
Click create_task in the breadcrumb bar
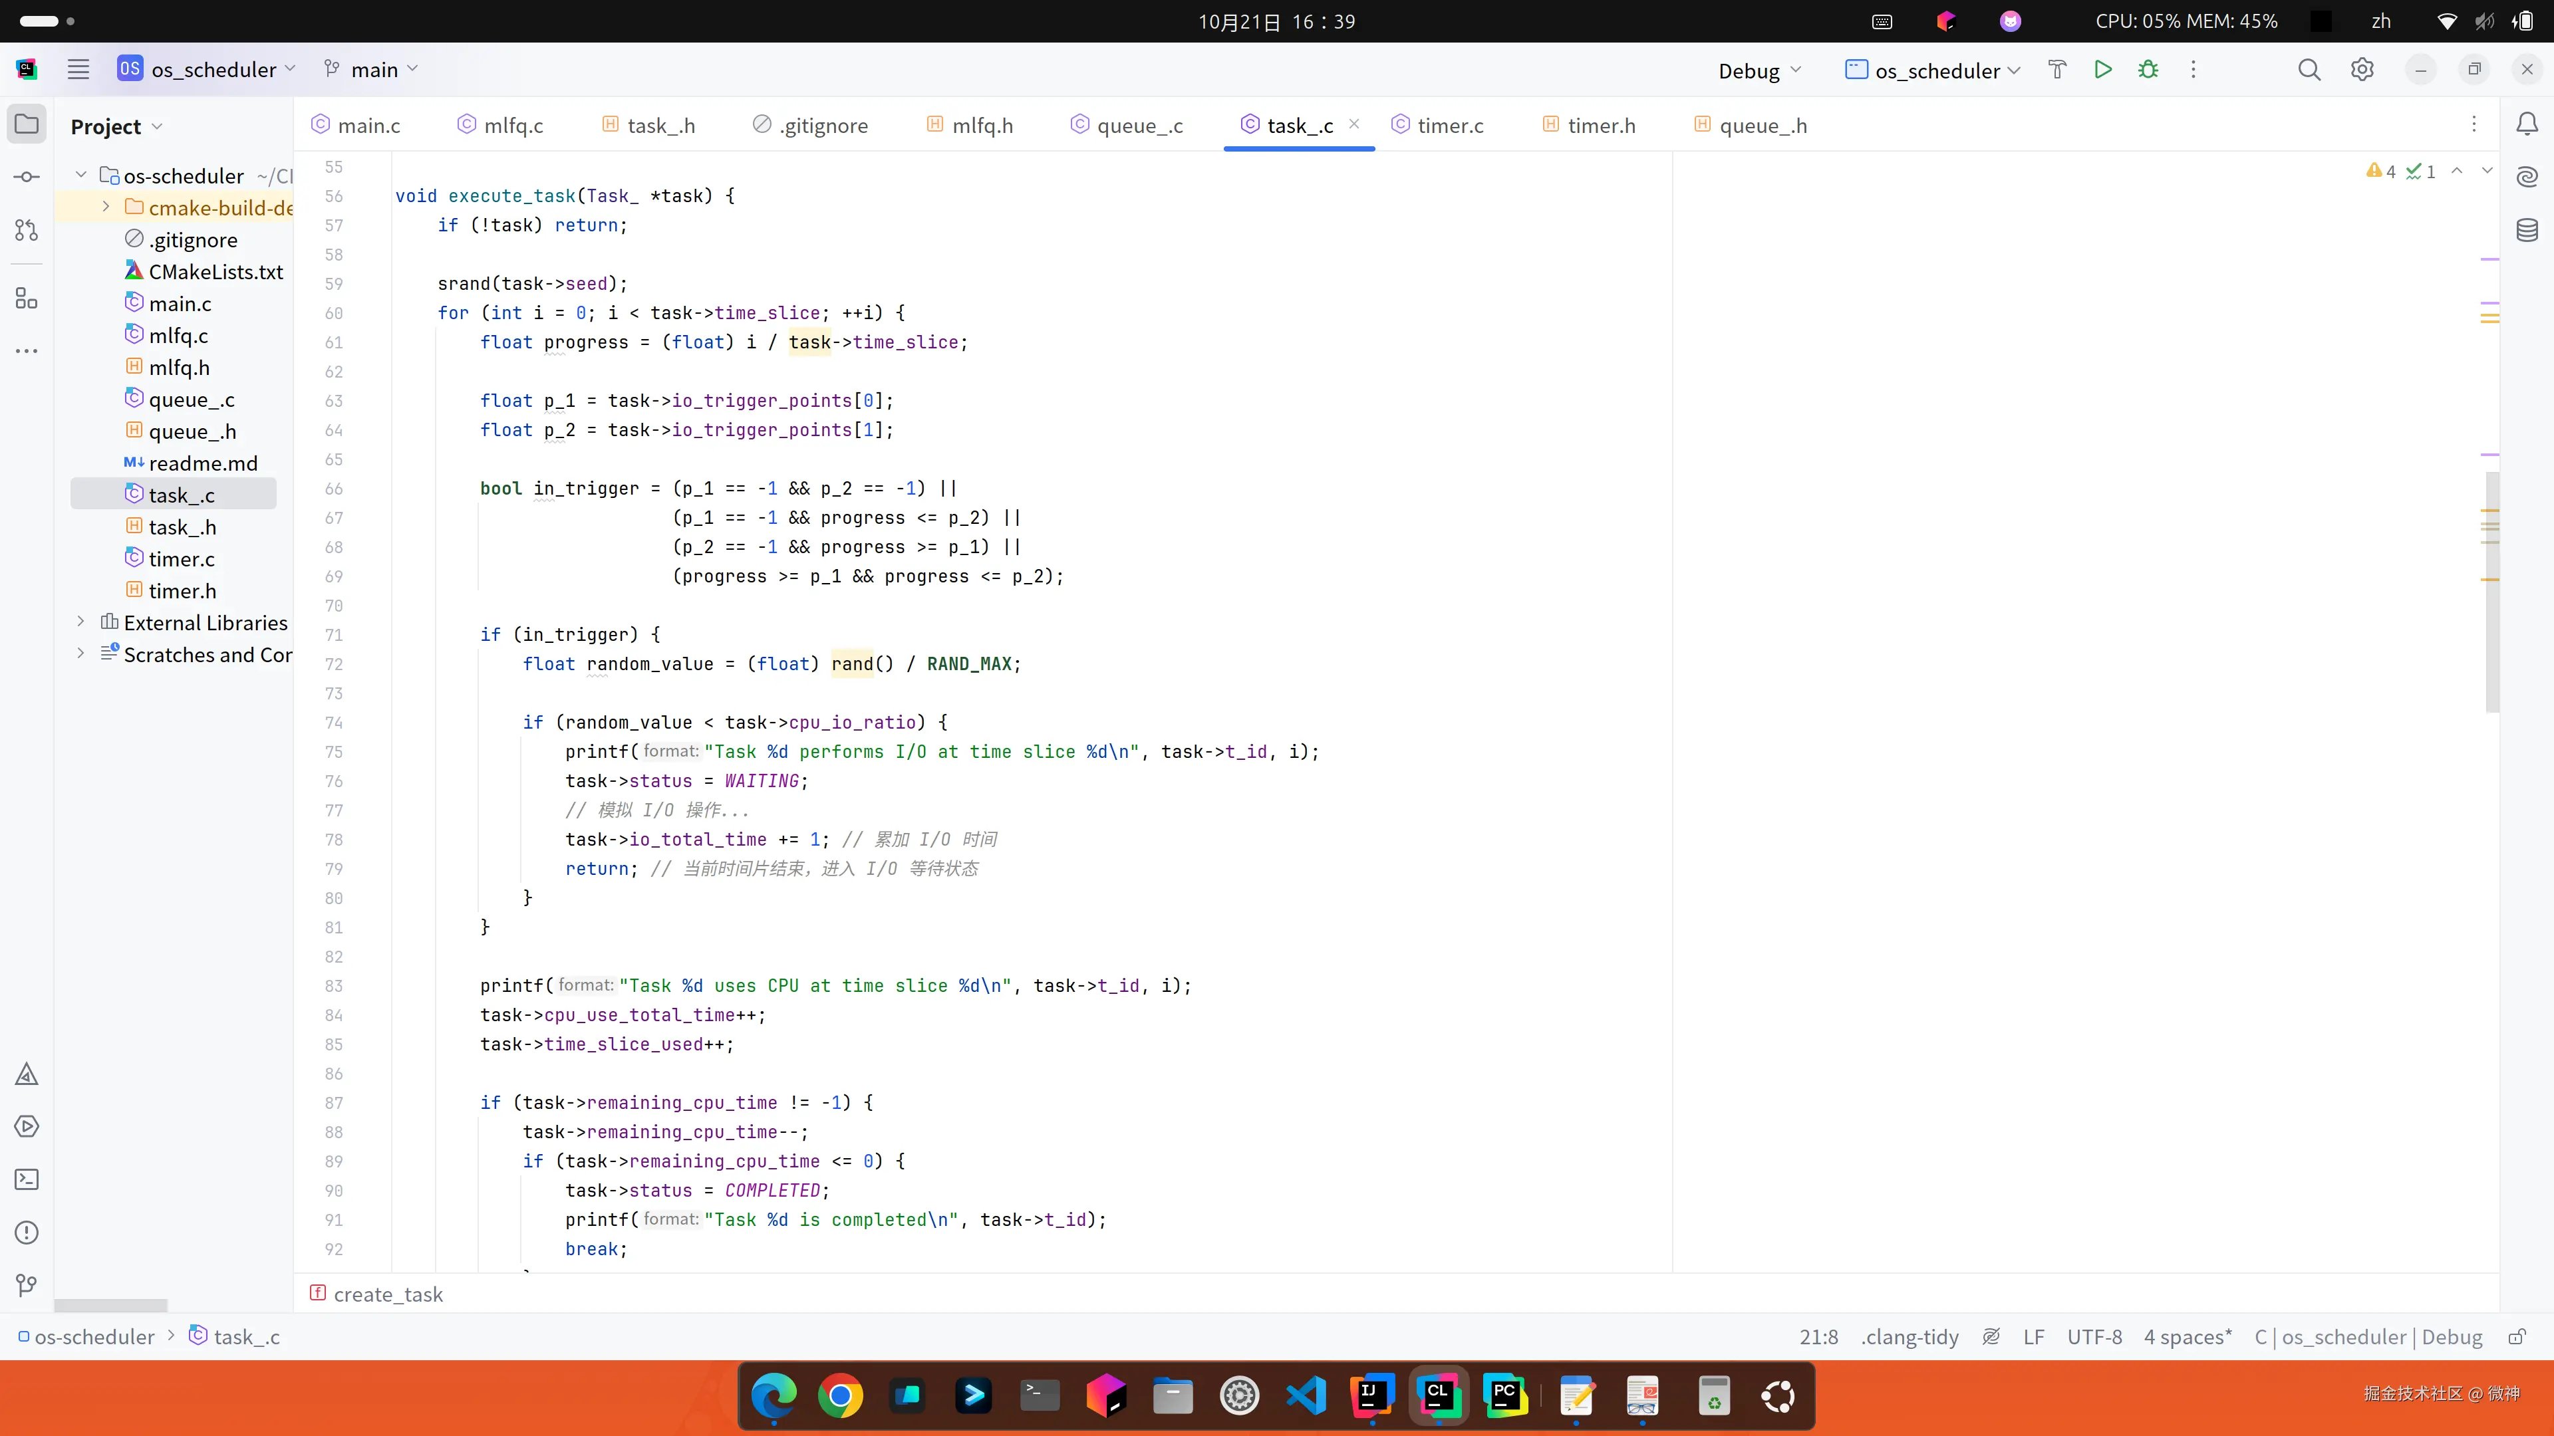388,1293
